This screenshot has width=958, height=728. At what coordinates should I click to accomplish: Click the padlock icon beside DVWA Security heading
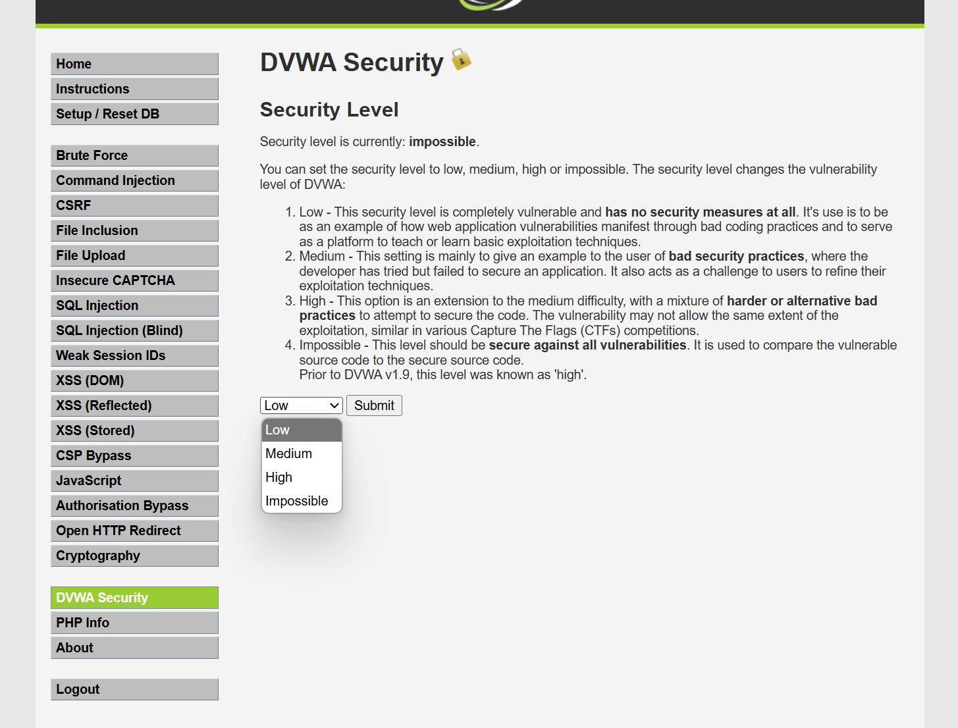462,60
